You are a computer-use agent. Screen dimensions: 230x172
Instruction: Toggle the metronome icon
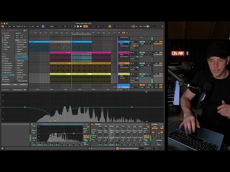(x=33, y=26)
